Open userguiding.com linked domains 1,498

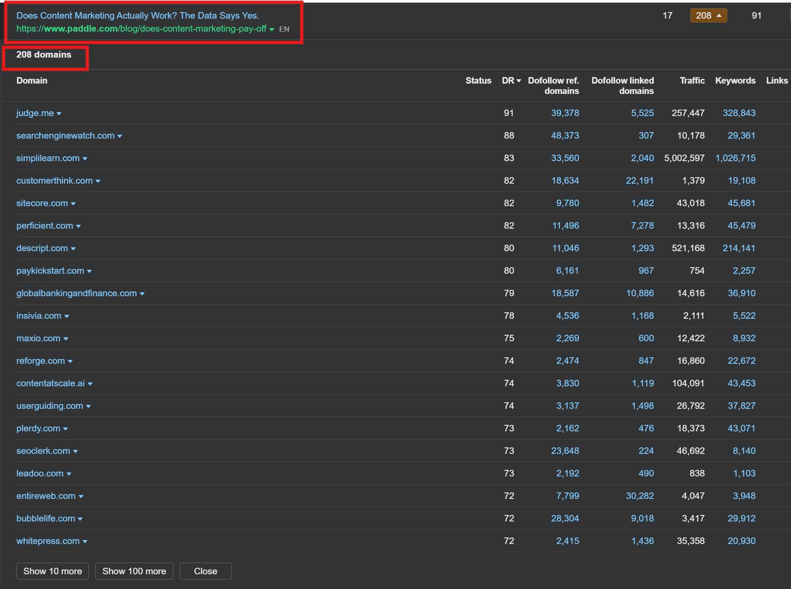643,406
